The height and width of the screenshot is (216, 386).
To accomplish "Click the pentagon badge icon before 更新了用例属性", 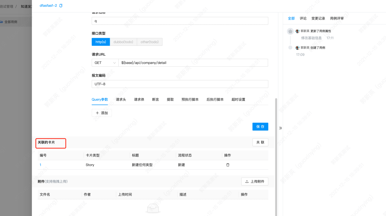I will [x=290, y=31].
